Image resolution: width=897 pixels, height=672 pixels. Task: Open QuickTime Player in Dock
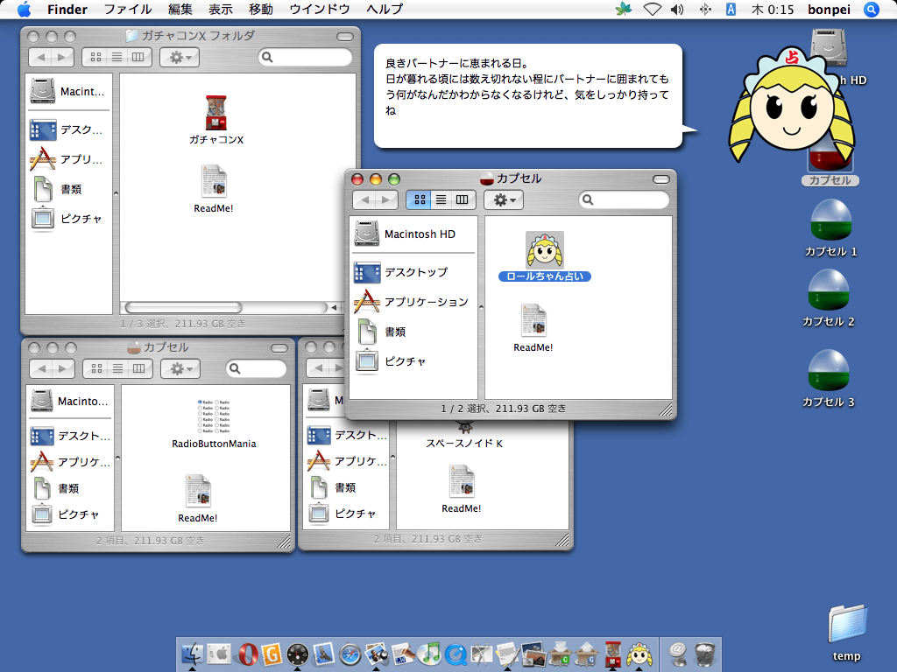tap(456, 654)
